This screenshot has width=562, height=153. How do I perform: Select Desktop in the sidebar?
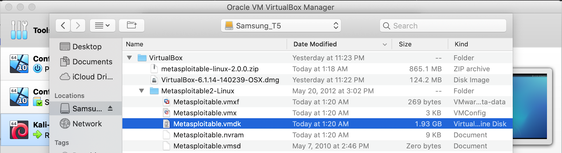[x=86, y=47]
